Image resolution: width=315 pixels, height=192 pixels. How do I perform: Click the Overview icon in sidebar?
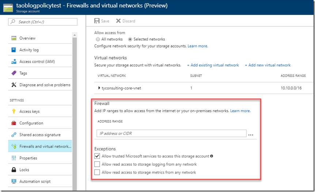(x=14, y=38)
